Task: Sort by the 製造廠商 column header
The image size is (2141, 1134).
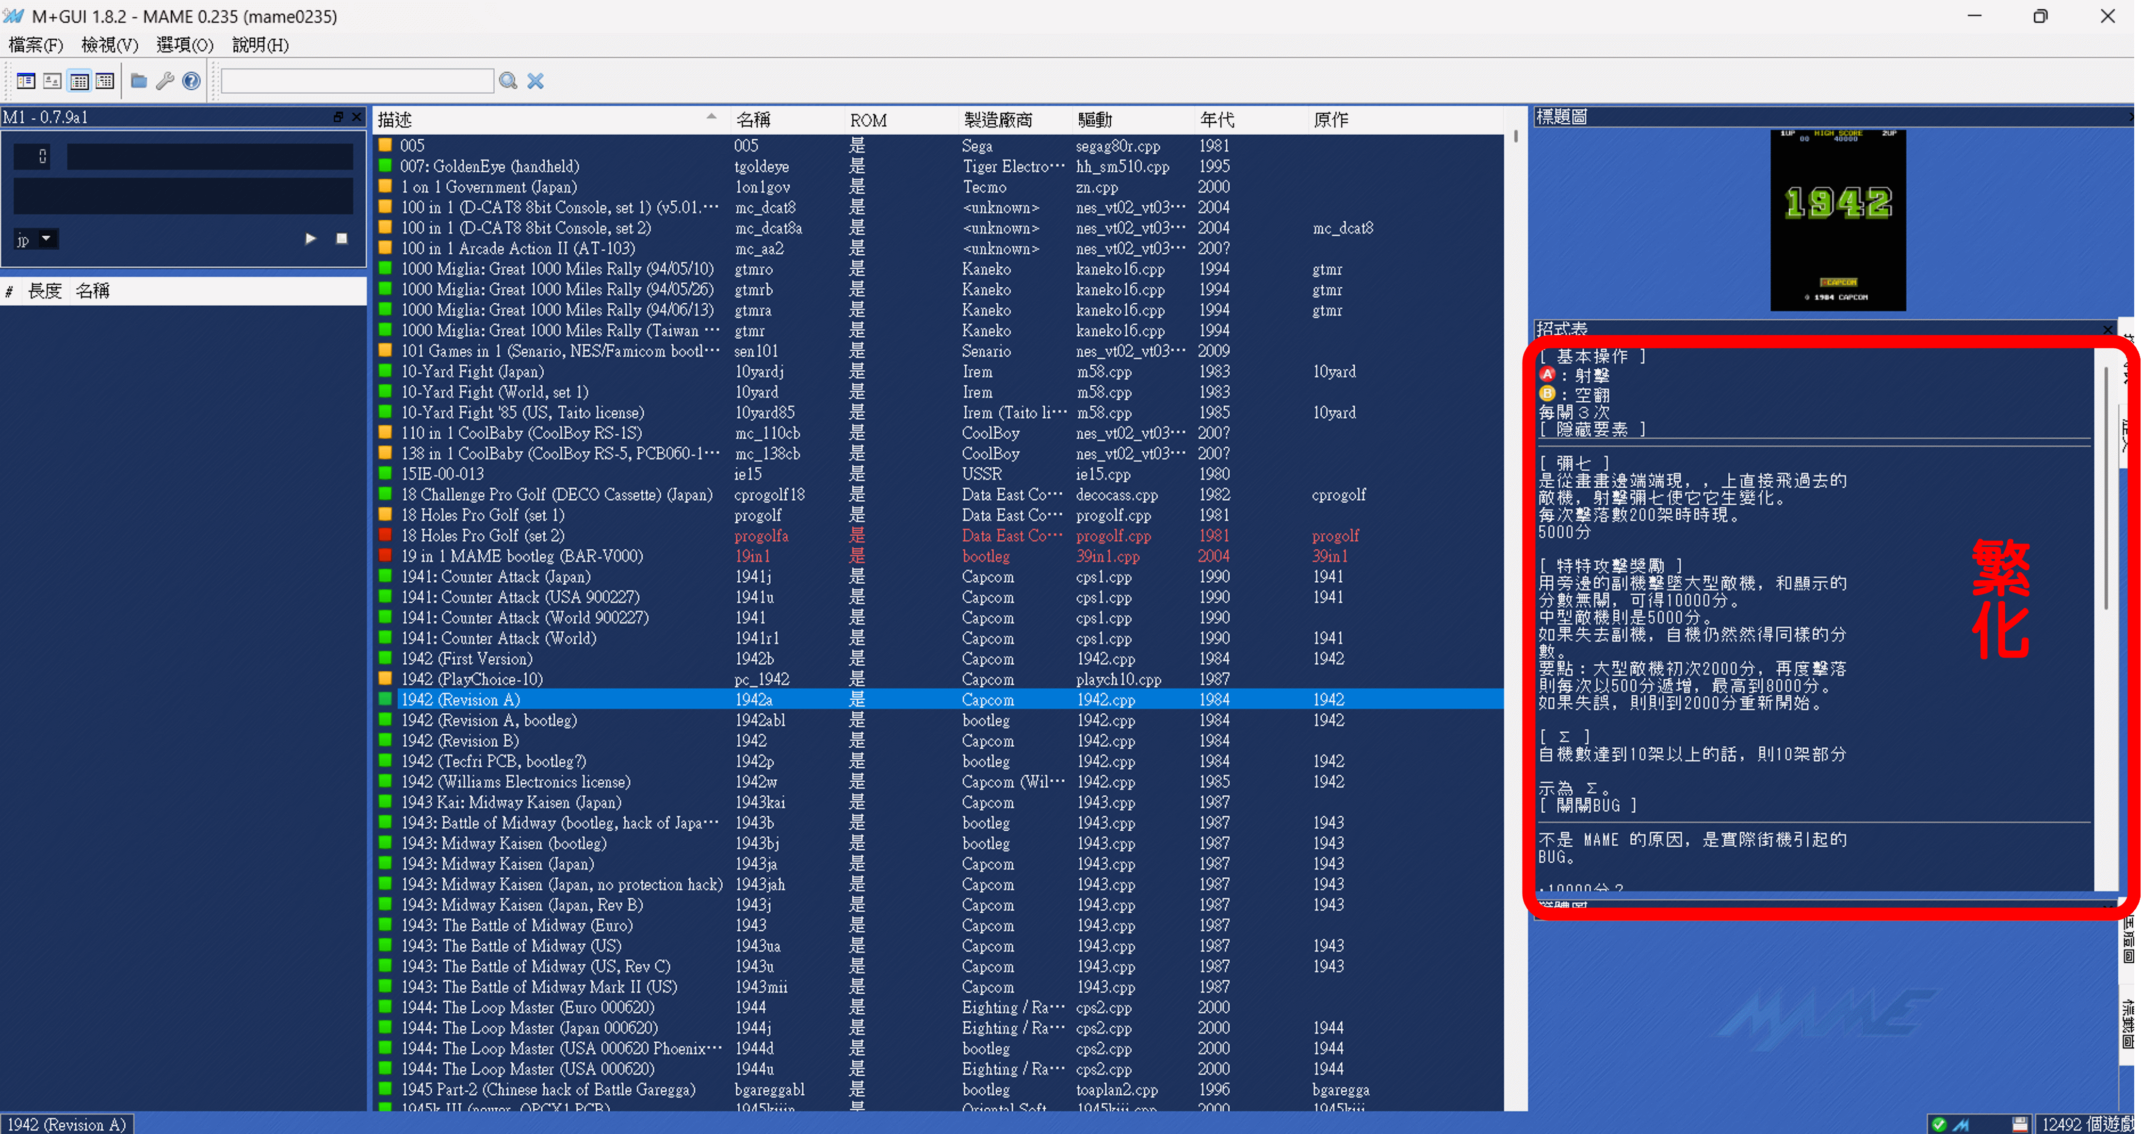Action: click(1015, 120)
